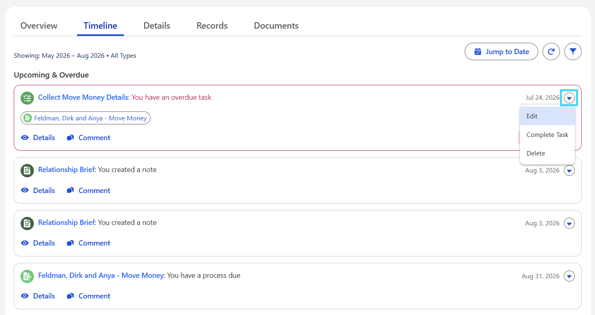Click the calendar icon in Jump to Date
Viewport: 595px width, 315px height.
[478, 52]
